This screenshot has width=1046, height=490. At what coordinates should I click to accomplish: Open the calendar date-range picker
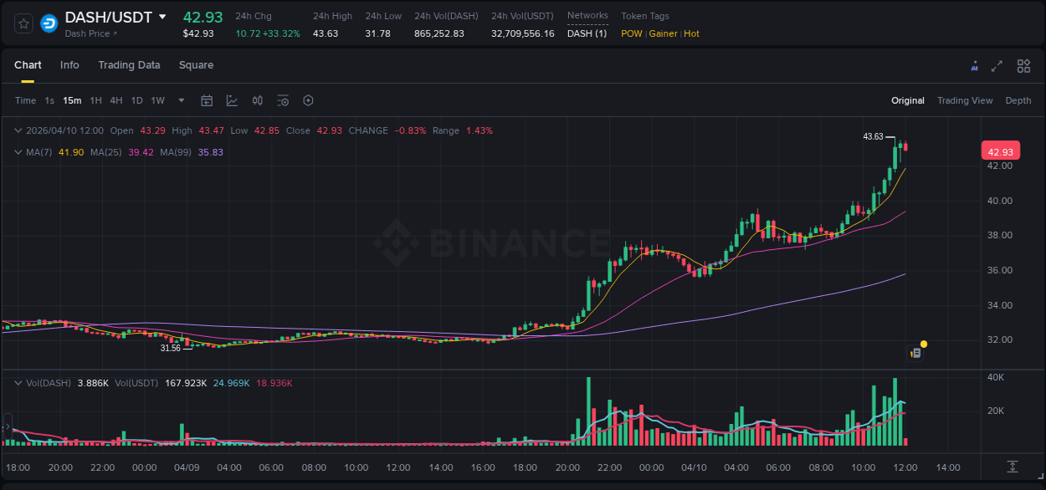[207, 100]
